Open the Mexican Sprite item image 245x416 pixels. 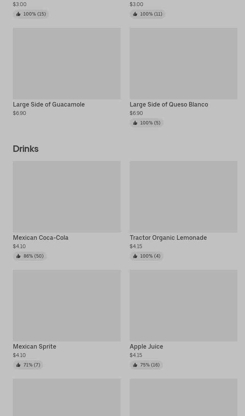pyautogui.click(x=67, y=306)
